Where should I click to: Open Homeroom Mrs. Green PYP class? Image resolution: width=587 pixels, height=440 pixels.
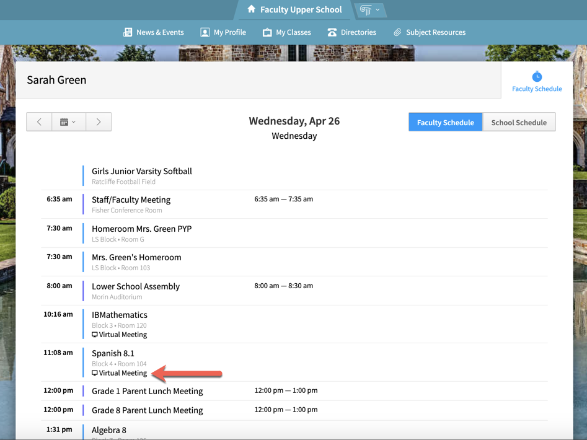(141, 229)
